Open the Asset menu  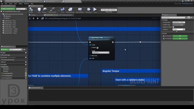(11, 4)
